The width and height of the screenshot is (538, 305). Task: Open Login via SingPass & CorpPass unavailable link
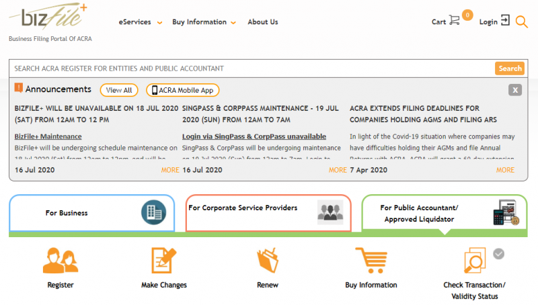click(254, 136)
